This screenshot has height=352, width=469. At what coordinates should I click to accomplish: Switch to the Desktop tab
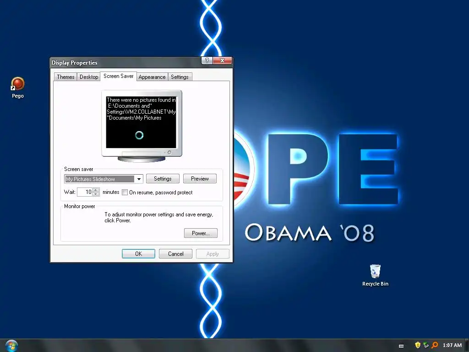(89, 77)
